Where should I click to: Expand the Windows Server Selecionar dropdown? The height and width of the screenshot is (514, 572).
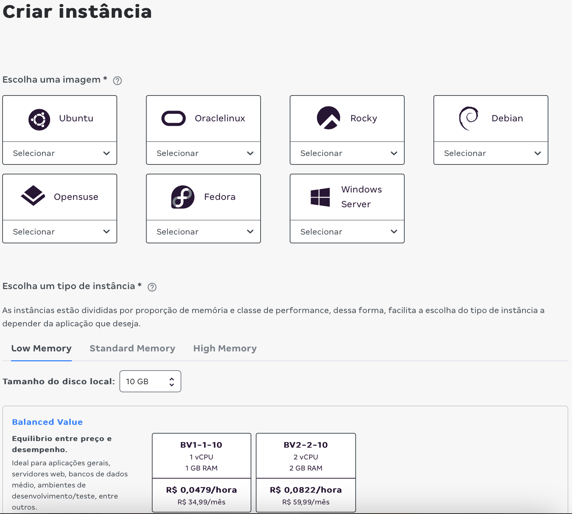[x=347, y=232]
